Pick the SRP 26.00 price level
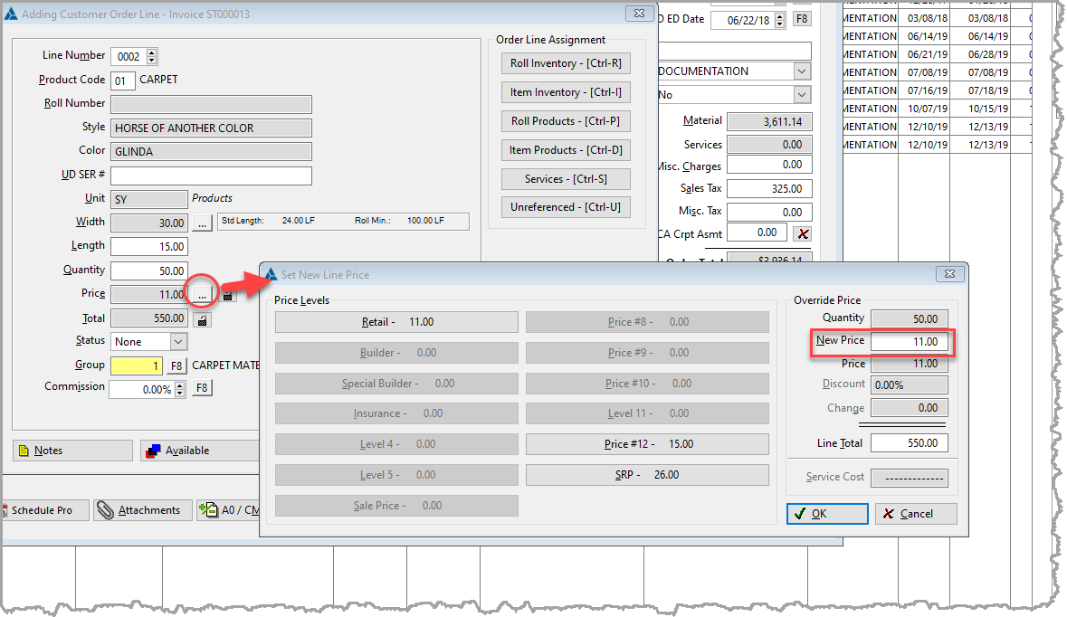 coord(647,475)
